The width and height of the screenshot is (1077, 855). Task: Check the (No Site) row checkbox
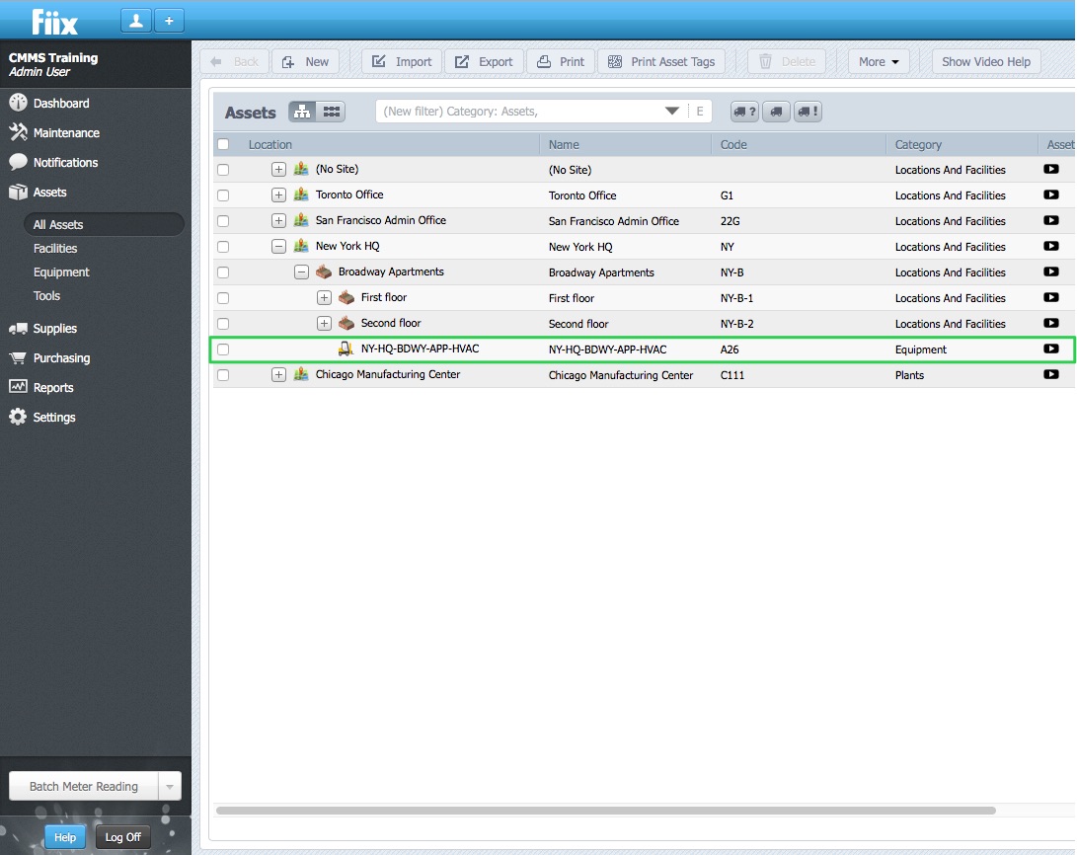[x=223, y=170]
